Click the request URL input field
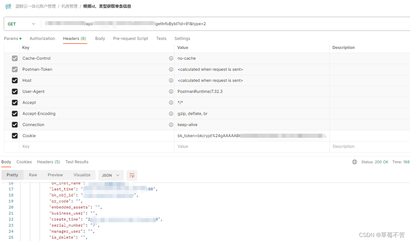This screenshot has height=241, width=410. point(168,23)
